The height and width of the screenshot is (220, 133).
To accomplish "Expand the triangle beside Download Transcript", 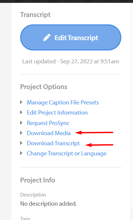I will coord(21,143).
